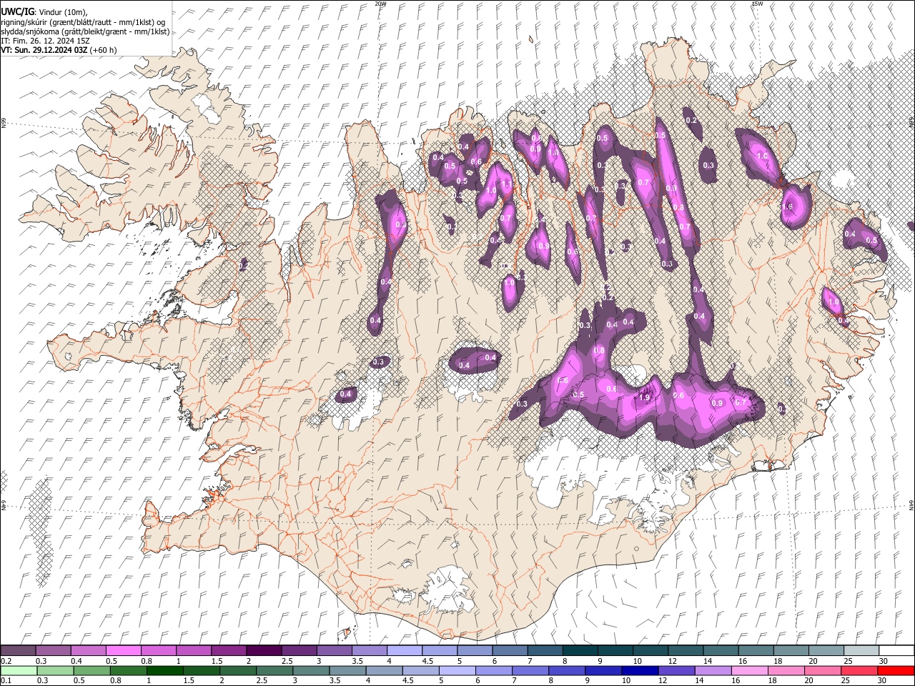Click the white swatch labeled 30, upper legend

coord(896,650)
